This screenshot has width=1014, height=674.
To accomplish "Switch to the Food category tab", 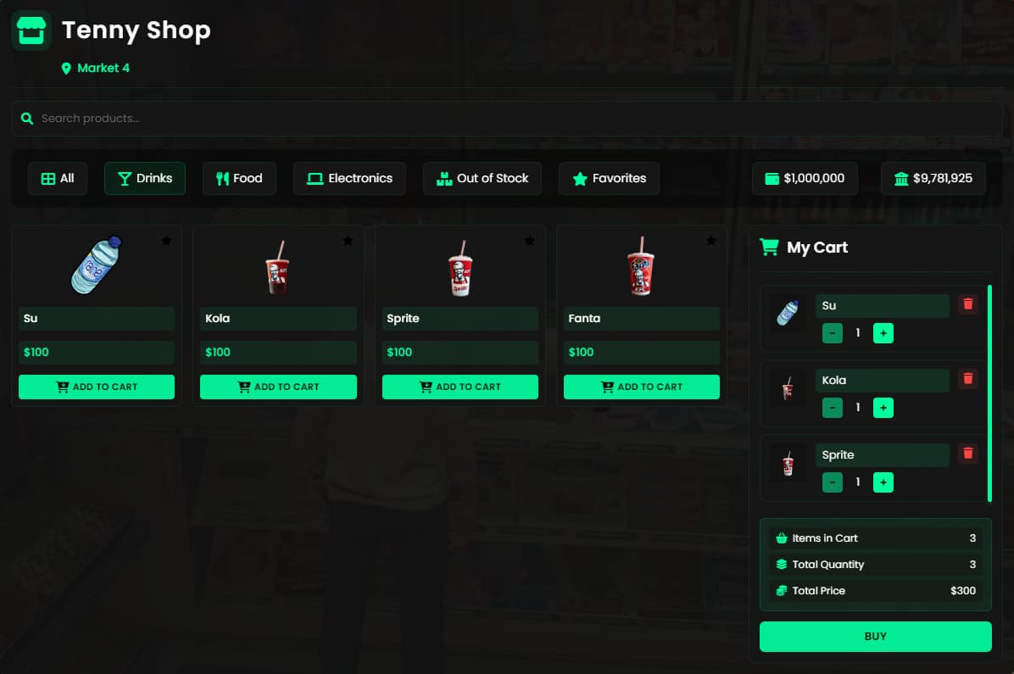I will [x=239, y=179].
